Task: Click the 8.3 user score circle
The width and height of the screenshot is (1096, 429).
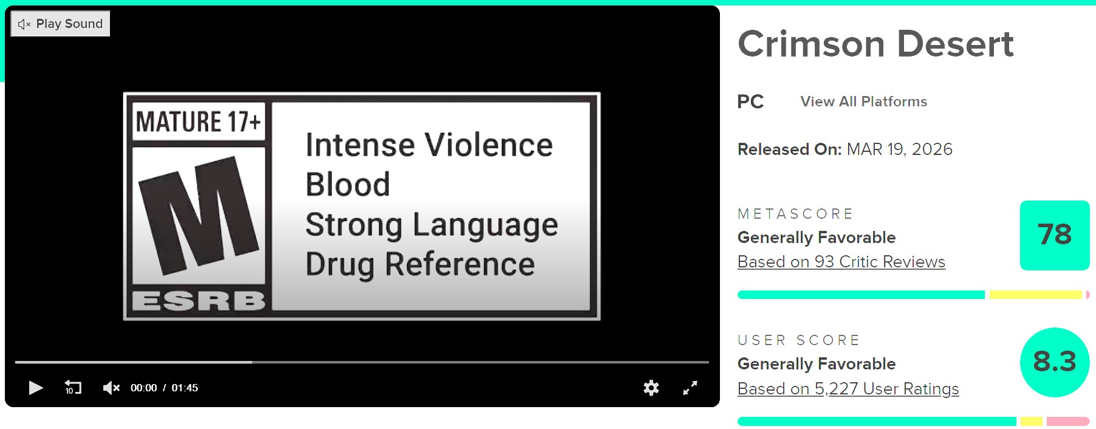Action: (x=1054, y=362)
